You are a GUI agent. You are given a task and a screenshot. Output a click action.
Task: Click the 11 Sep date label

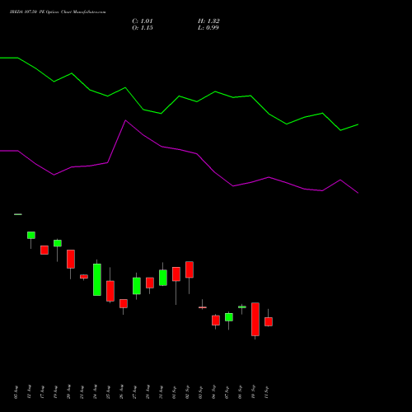(266, 392)
